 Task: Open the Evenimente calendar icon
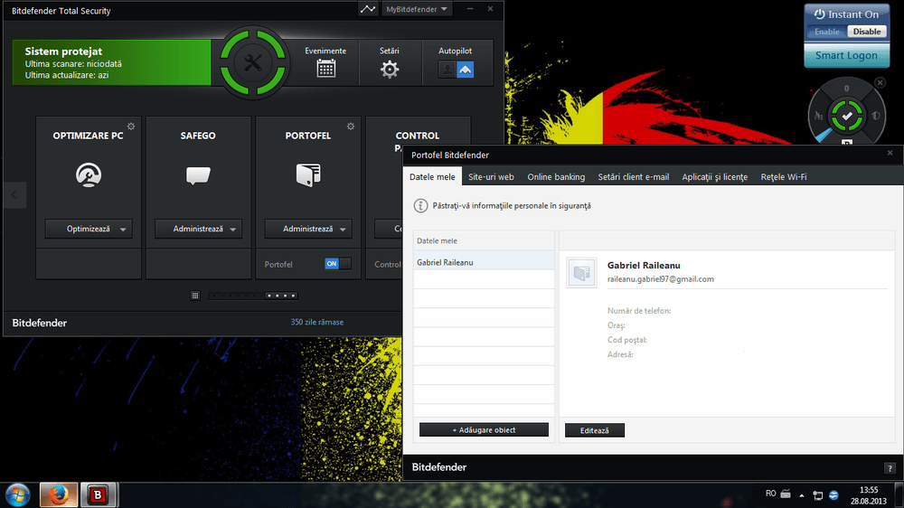325,69
